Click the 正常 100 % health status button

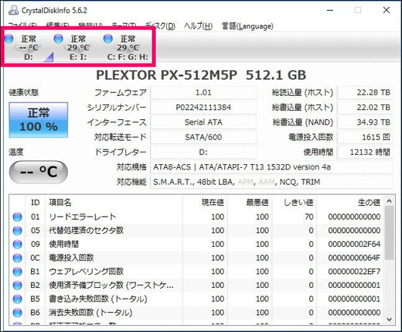[39, 120]
